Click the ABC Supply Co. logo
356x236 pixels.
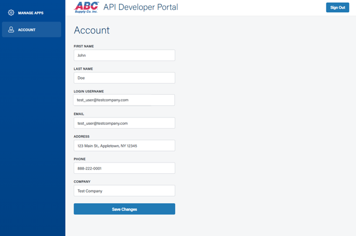[86, 7]
